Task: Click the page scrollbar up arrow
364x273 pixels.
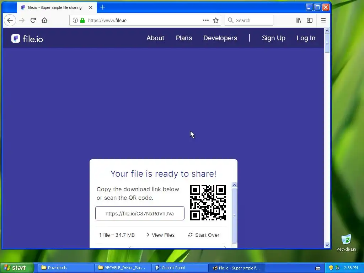Action: (327, 31)
